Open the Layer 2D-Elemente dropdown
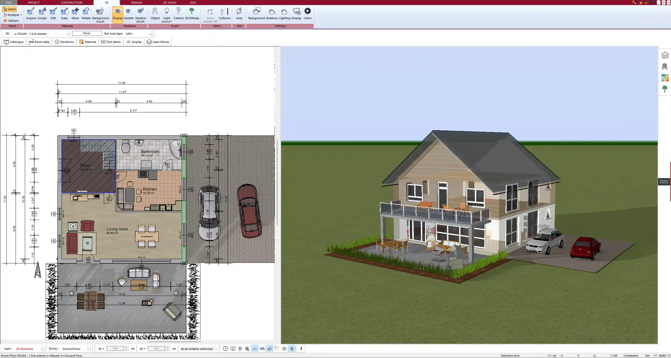This screenshot has height=358, width=671. (42, 349)
